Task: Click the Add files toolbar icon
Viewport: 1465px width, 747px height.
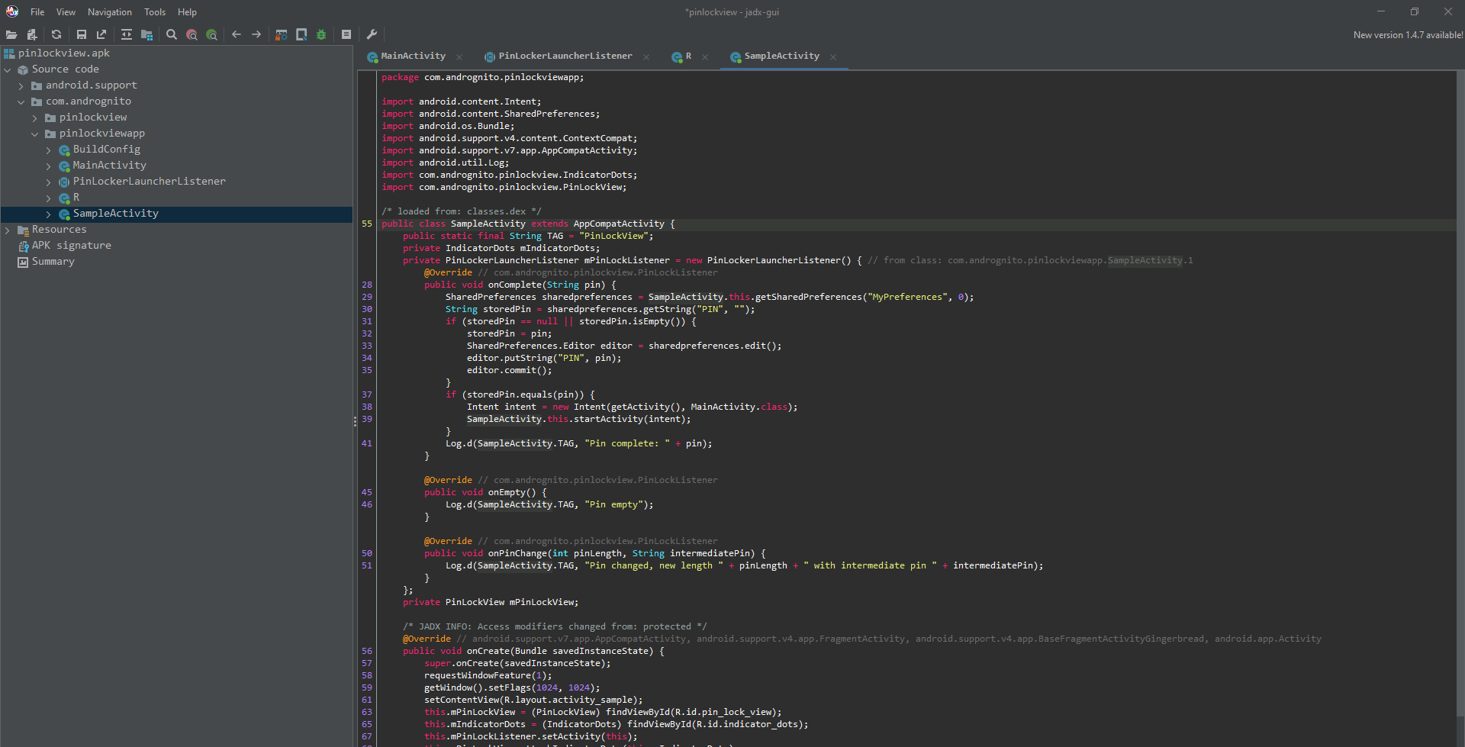Action: [32, 34]
